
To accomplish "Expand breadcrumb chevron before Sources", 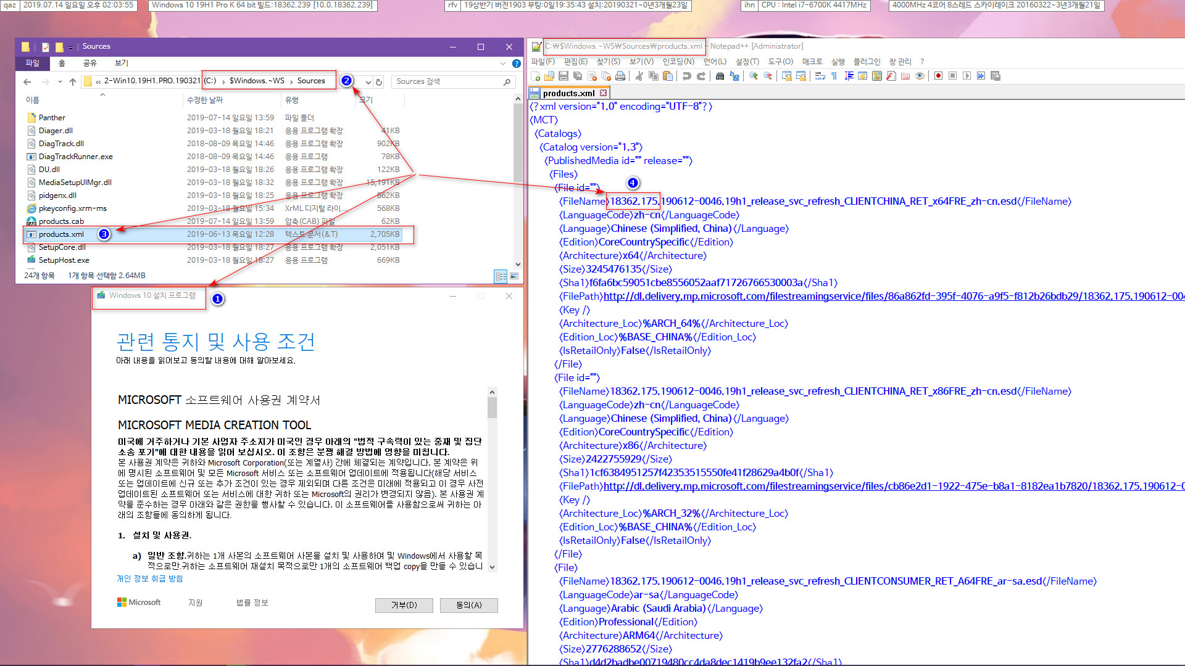I will pyautogui.click(x=291, y=81).
